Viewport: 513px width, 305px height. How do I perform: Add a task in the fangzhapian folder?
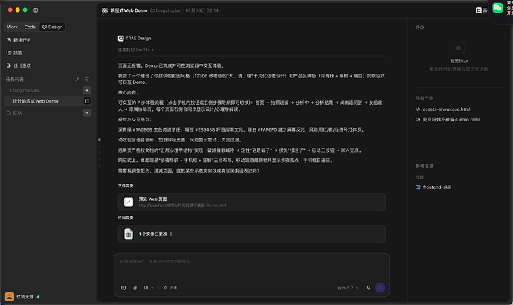[87, 90]
